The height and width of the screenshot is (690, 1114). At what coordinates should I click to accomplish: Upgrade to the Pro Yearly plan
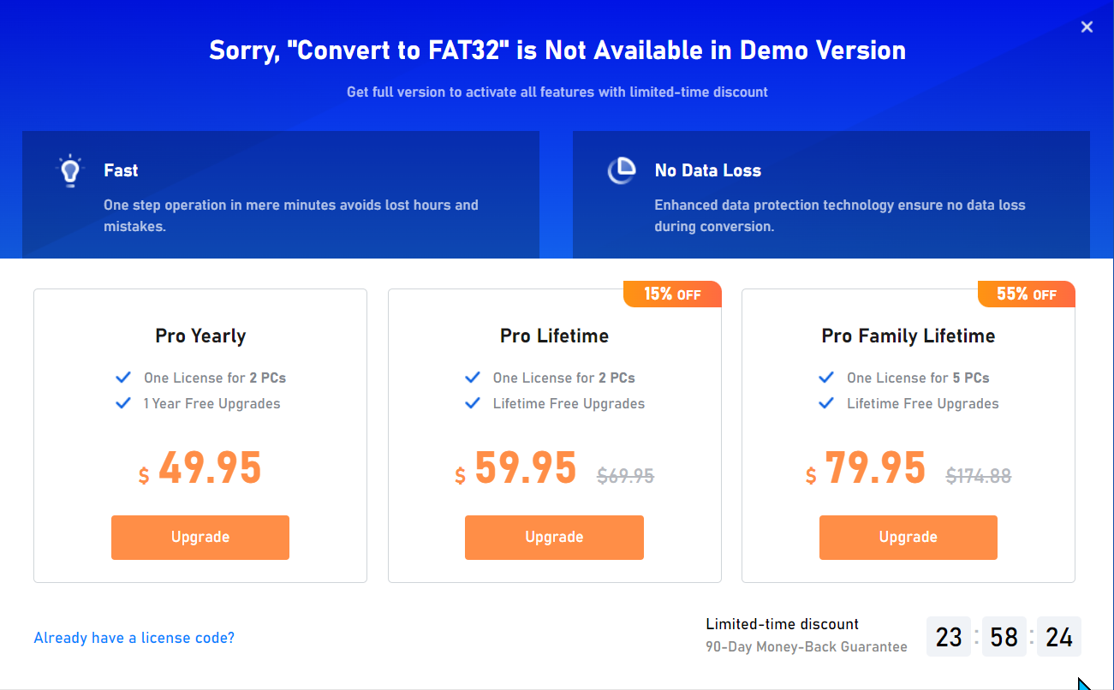(x=200, y=538)
